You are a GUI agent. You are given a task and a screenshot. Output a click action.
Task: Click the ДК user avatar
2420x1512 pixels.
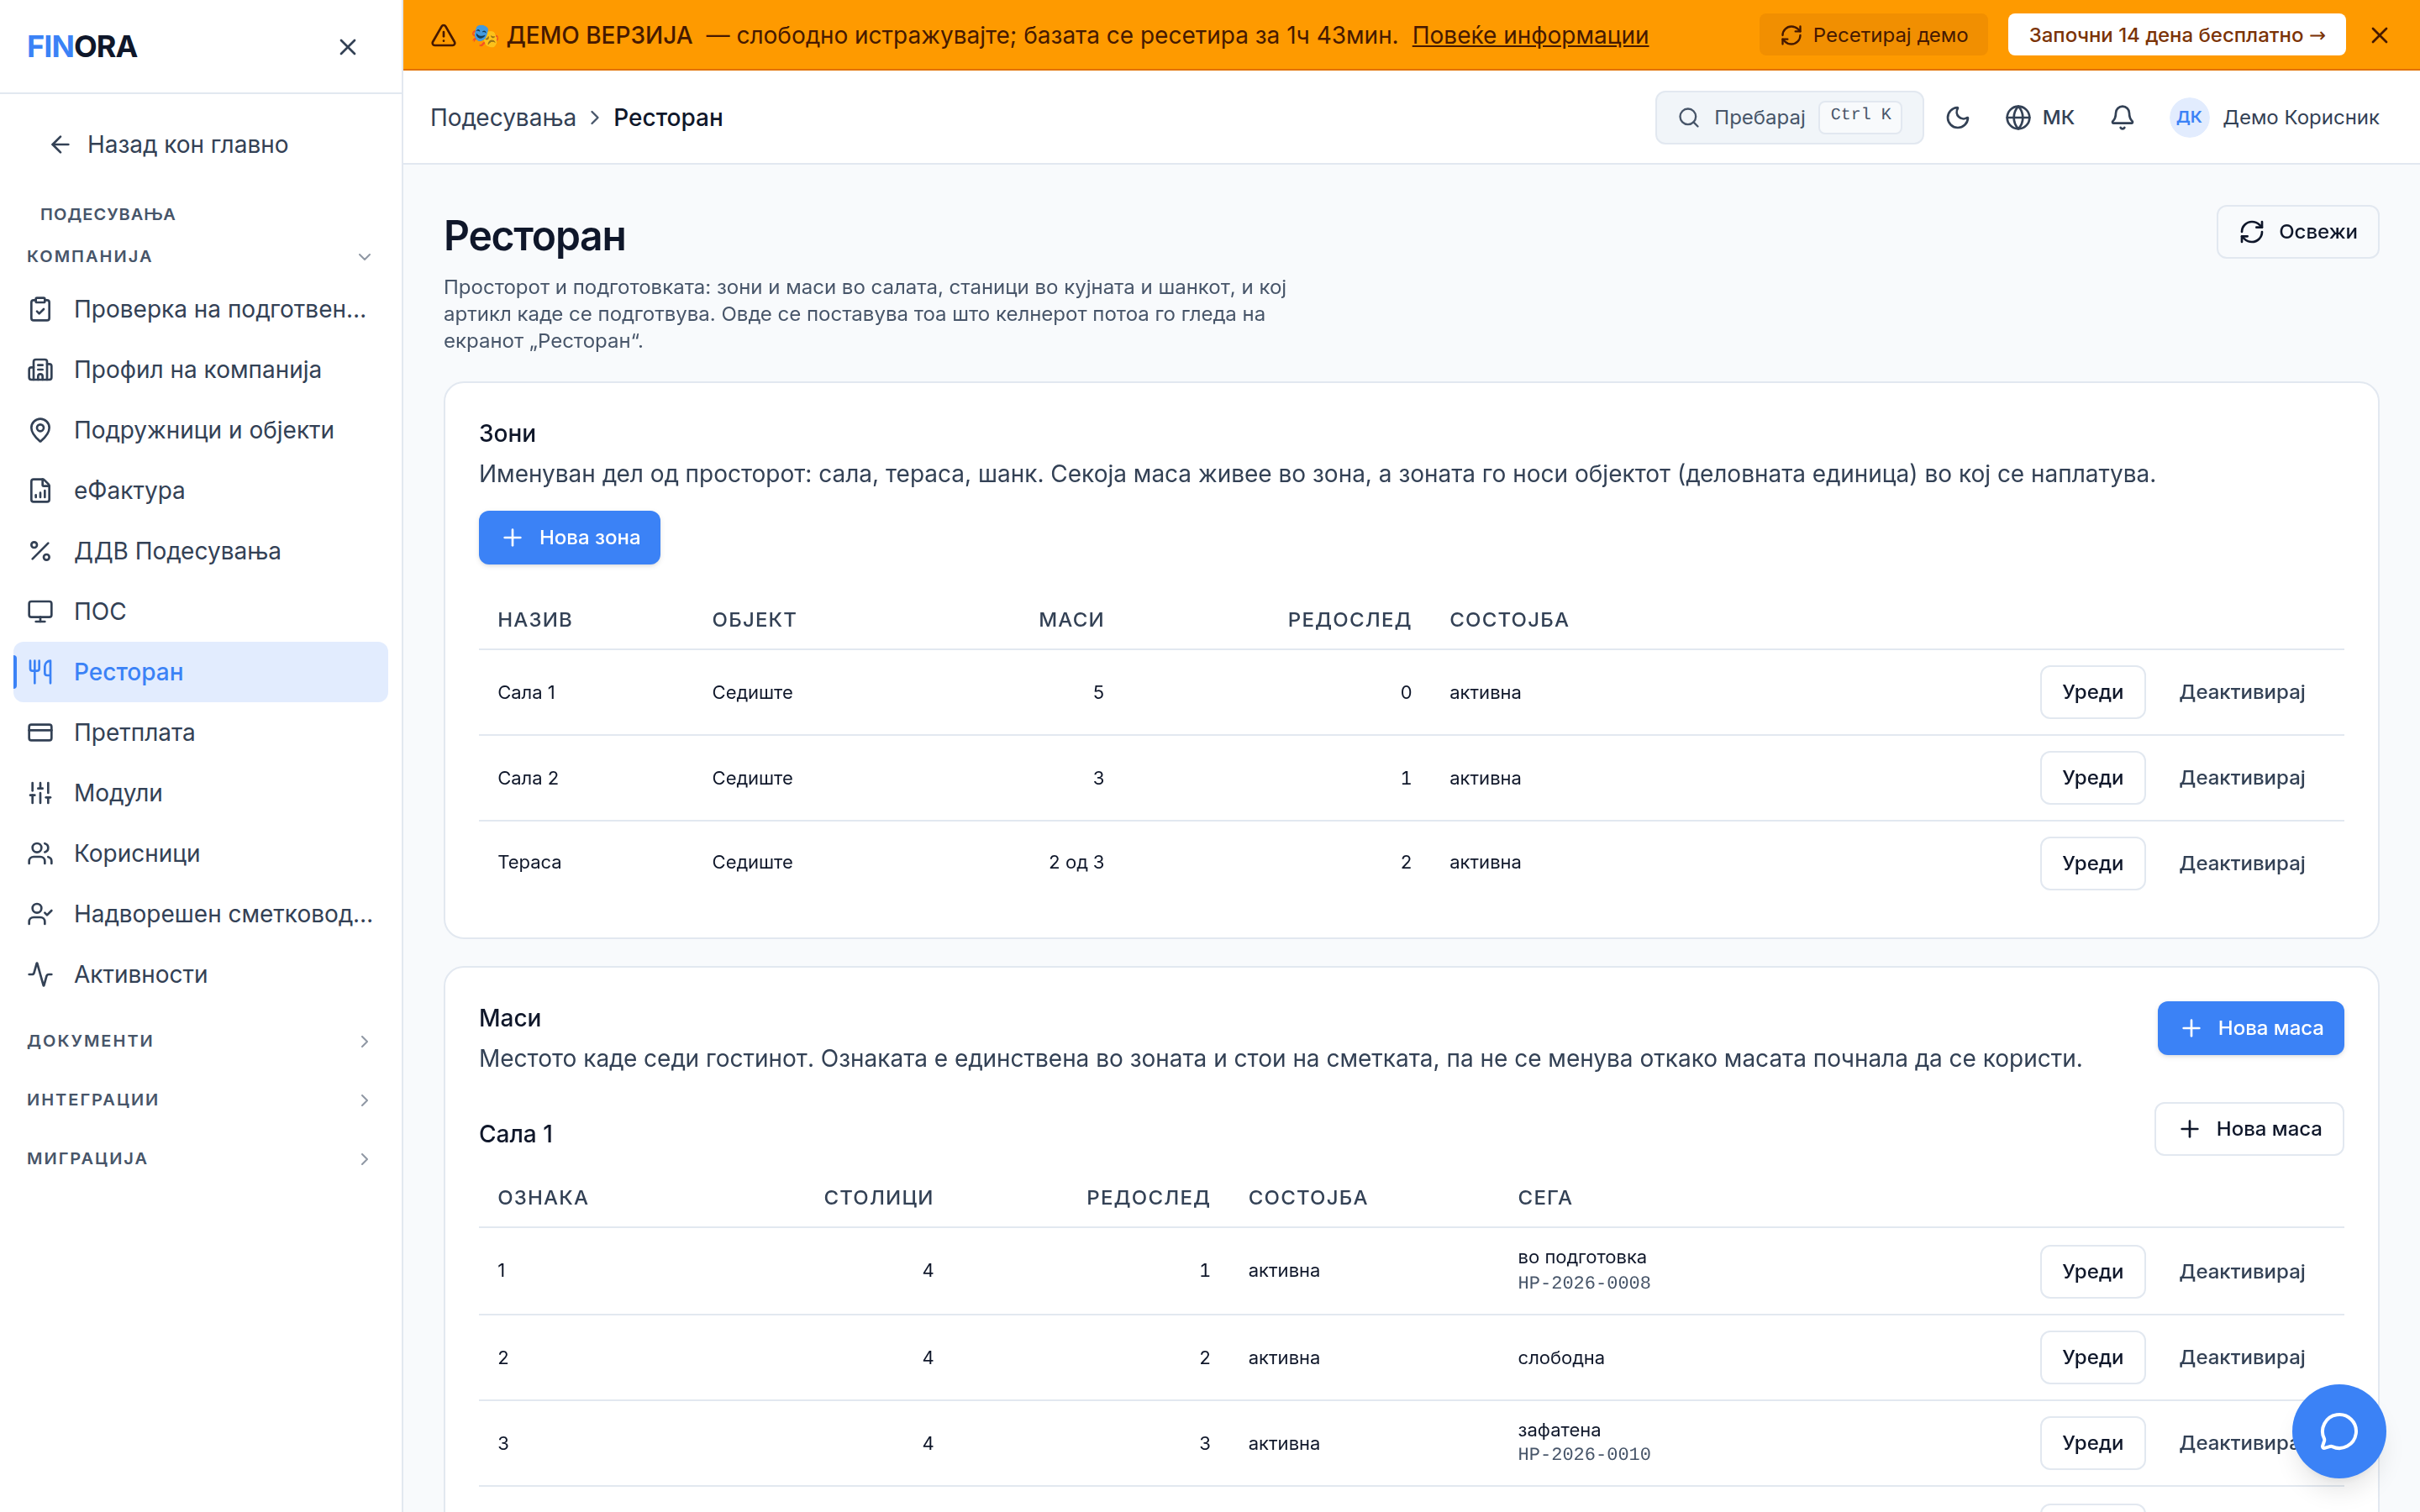(2189, 118)
